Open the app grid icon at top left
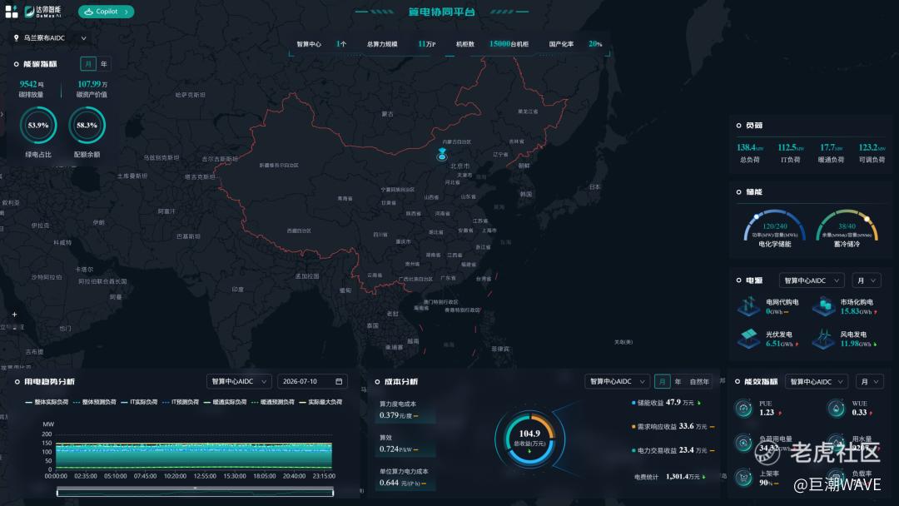The image size is (899, 506). click(12, 12)
